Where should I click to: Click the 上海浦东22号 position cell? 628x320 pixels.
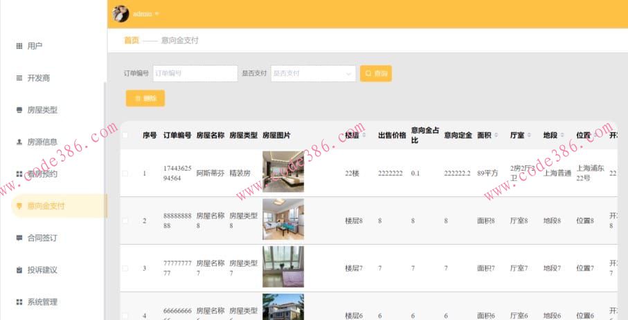(591, 173)
